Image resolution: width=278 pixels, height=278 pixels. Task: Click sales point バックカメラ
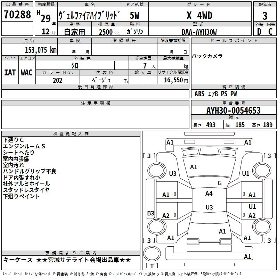[207, 56]
